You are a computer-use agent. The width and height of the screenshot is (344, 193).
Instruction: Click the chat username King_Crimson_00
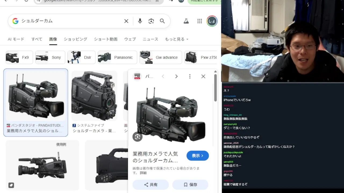[233, 115]
